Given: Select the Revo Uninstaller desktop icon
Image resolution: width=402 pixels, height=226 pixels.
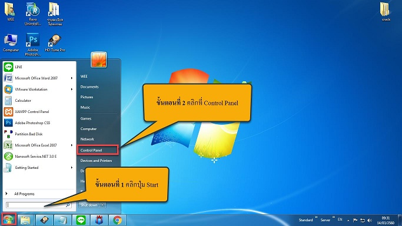Looking at the screenshot, I should pos(32,14).
